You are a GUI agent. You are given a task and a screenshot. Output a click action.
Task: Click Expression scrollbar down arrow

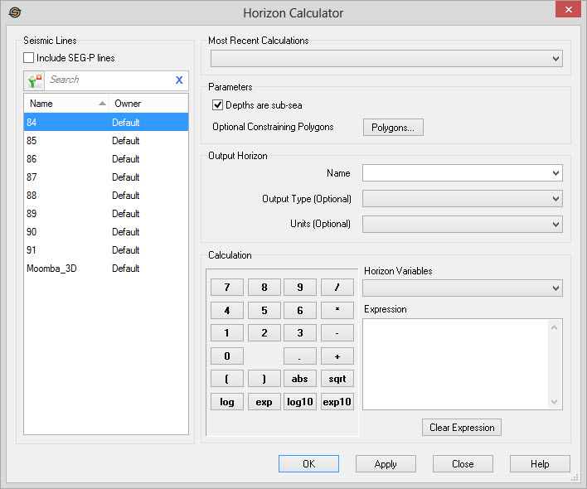(555, 402)
